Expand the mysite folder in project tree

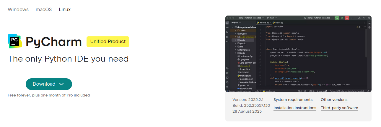coord(235,34)
